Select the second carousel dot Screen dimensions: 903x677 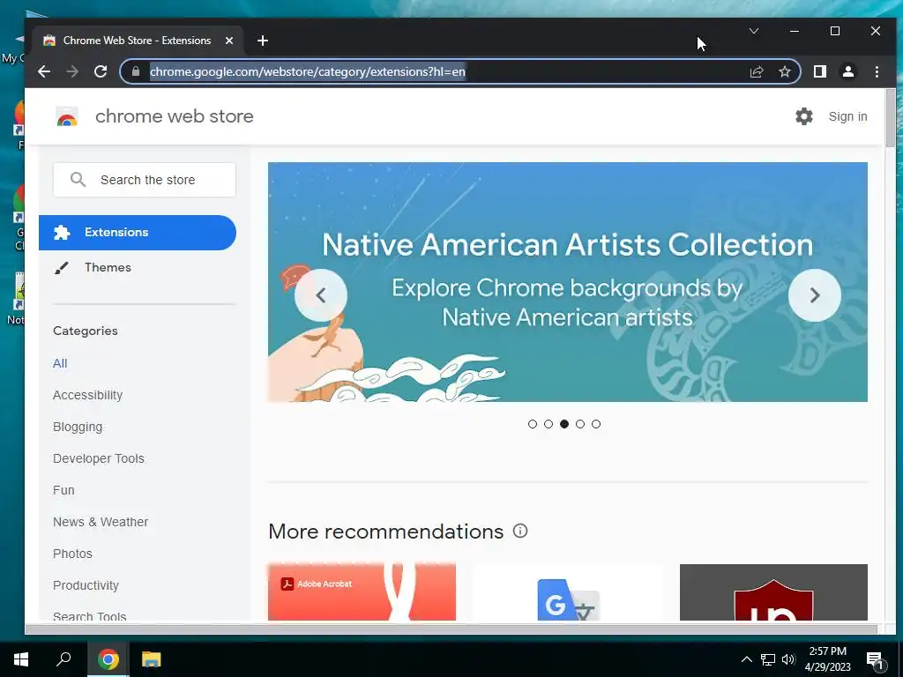click(x=549, y=424)
